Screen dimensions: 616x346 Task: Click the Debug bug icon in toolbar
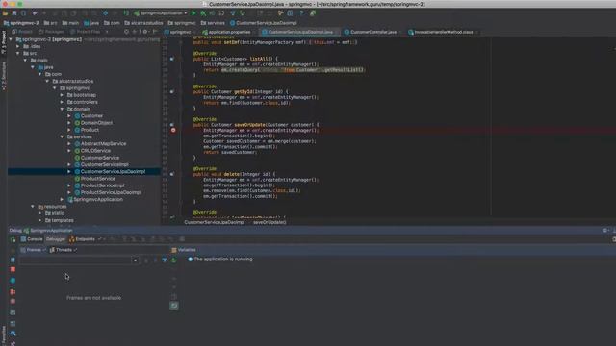tap(203, 13)
